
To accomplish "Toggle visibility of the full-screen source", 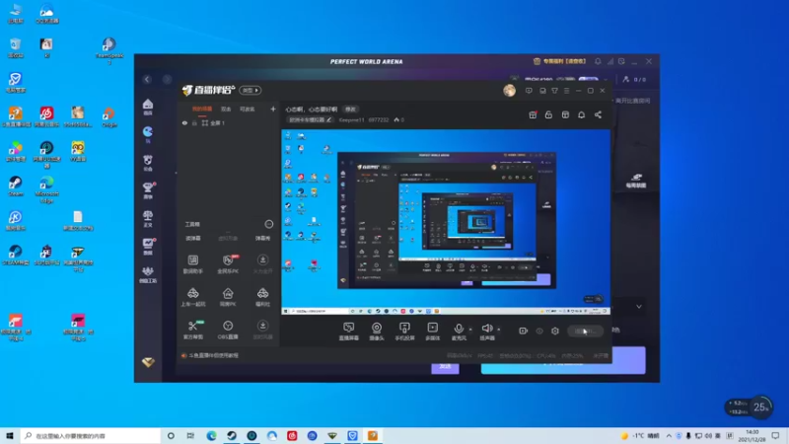I will [x=184, y=122].
